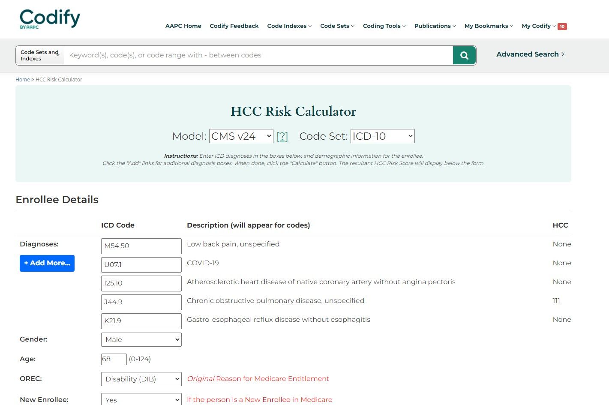Open the Model dropdown showing CMS v24
609x405 pixels.
pyautogui.click(x=241, y=136)
